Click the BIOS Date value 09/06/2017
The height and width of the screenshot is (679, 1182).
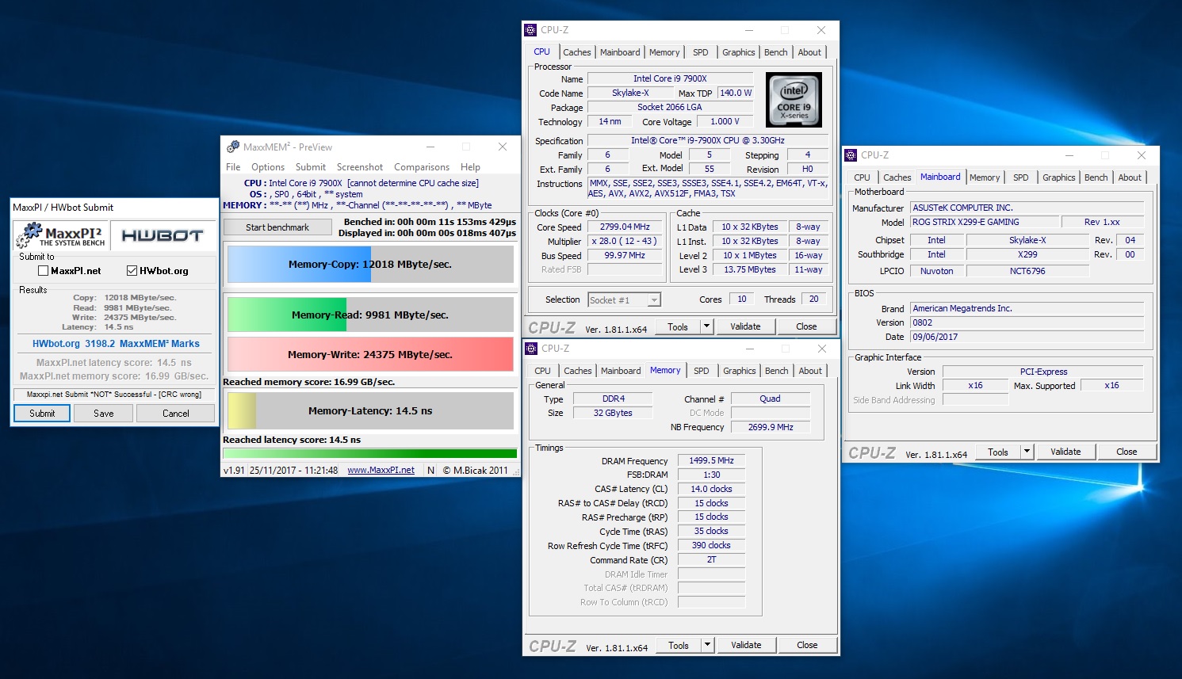click(x=1027, y=337)
